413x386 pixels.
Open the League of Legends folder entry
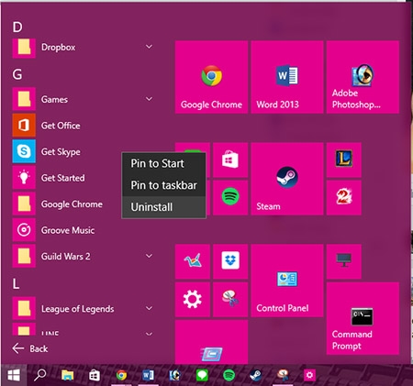(83, 308)
